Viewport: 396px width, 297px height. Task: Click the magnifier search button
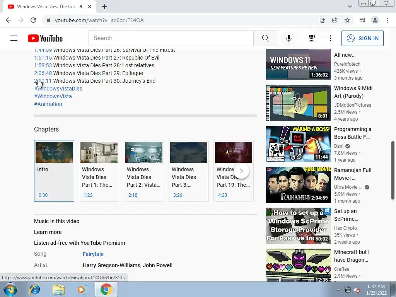pos(265,38)
